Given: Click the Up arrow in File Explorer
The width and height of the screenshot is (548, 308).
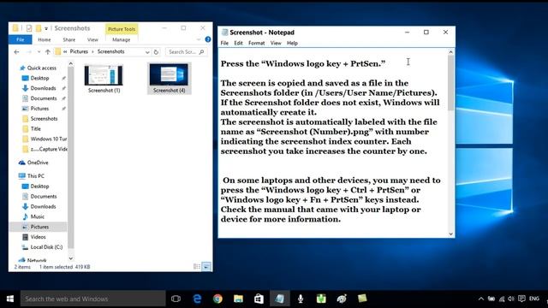Looking at the screenshot, I should [x=48, y=51].
